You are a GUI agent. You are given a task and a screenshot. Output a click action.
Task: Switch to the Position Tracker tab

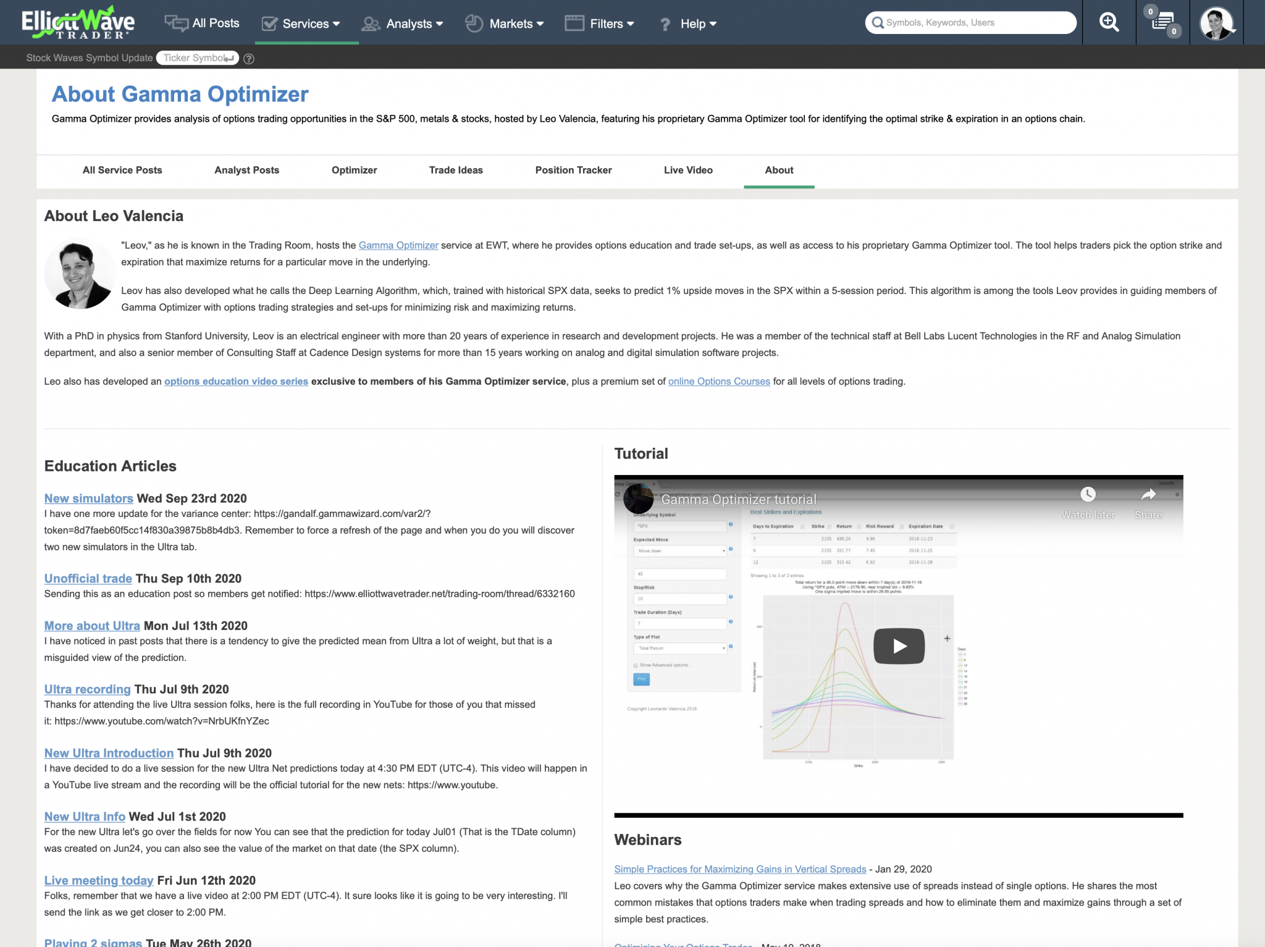click(573, 170)
